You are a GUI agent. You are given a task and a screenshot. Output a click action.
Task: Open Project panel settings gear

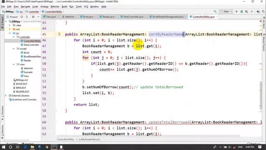33,17
